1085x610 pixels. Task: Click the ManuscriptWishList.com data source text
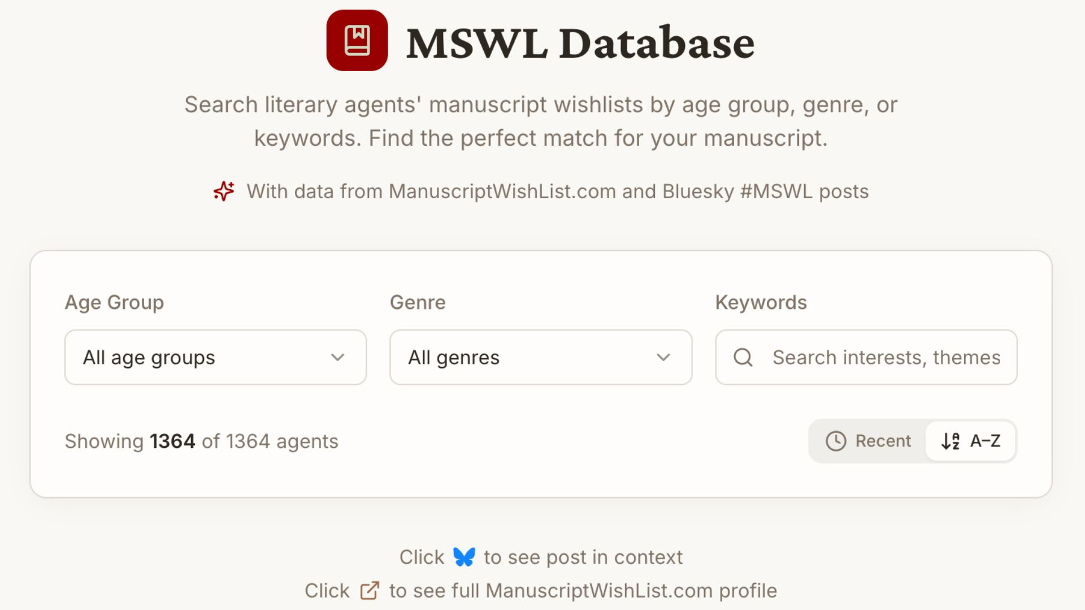pyautogui.click(x=502, y=191)
